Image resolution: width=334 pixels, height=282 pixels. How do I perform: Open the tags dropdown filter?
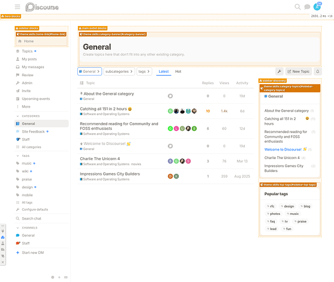click(x=144, y=72)
